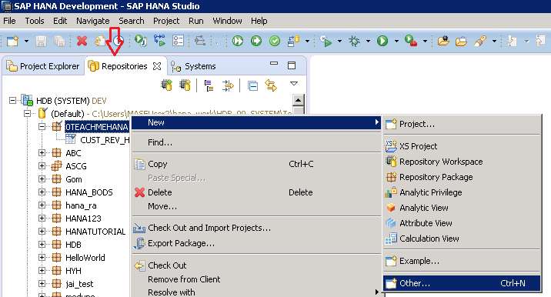Viewport: 551px width, 297px height.
Task: Click Delete in the context menu
Action: click(x=256, y=192)
